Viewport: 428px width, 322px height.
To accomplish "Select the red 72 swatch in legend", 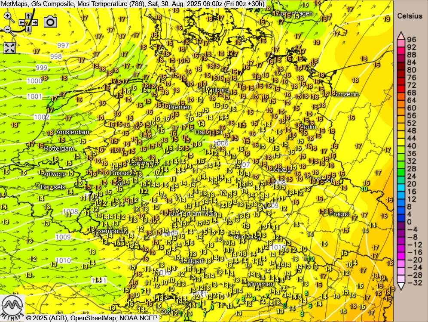I will [x=400, y=85].
